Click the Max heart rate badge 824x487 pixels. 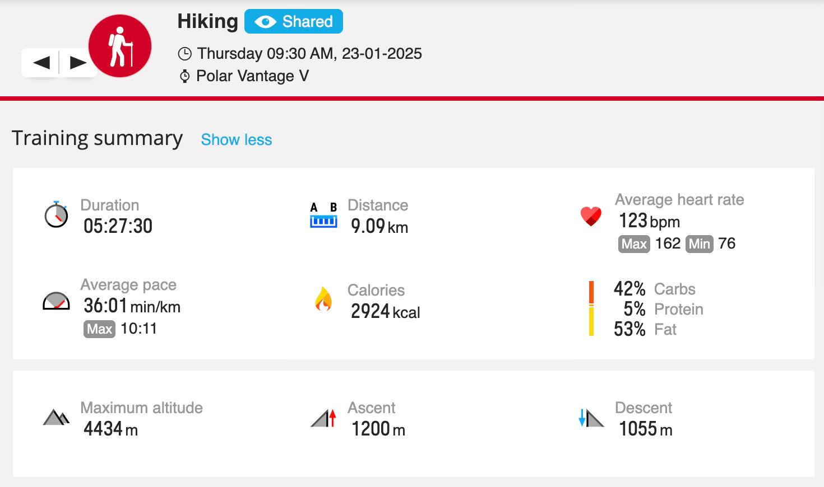634,244
